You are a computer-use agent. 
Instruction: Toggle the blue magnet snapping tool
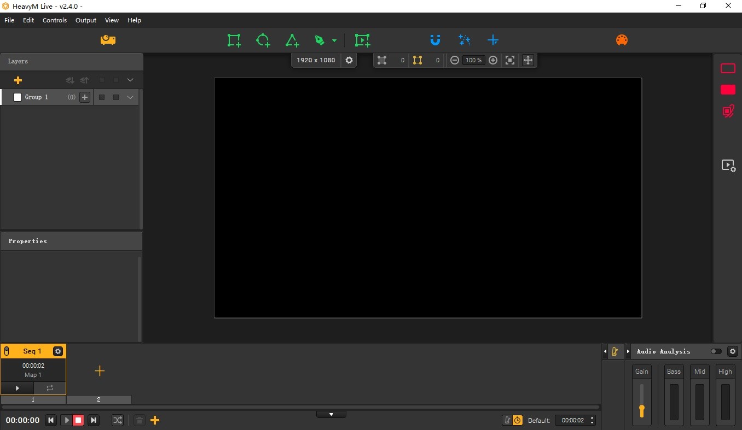point(435,40)
